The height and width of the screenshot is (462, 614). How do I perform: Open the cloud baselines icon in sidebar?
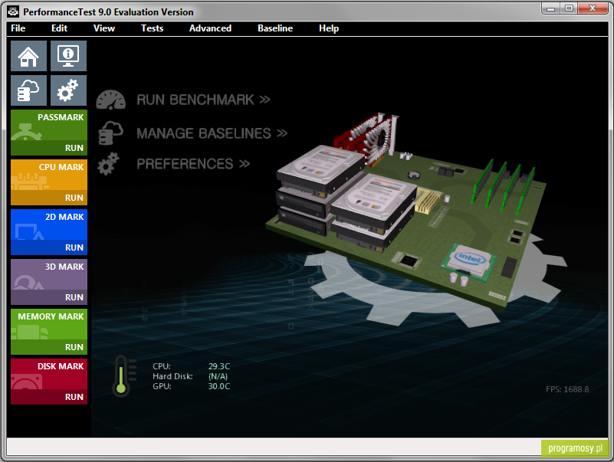click(28, 90)
